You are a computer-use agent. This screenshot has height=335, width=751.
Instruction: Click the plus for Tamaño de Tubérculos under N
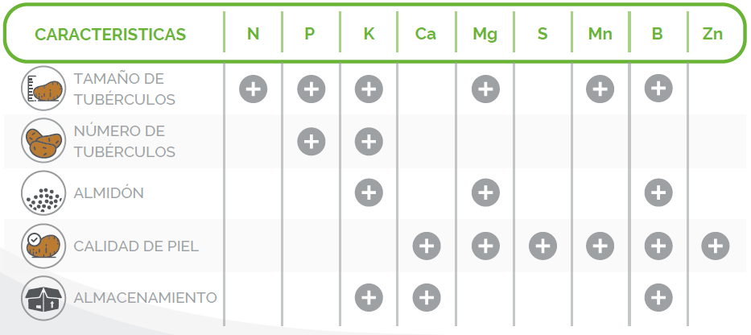254,89
